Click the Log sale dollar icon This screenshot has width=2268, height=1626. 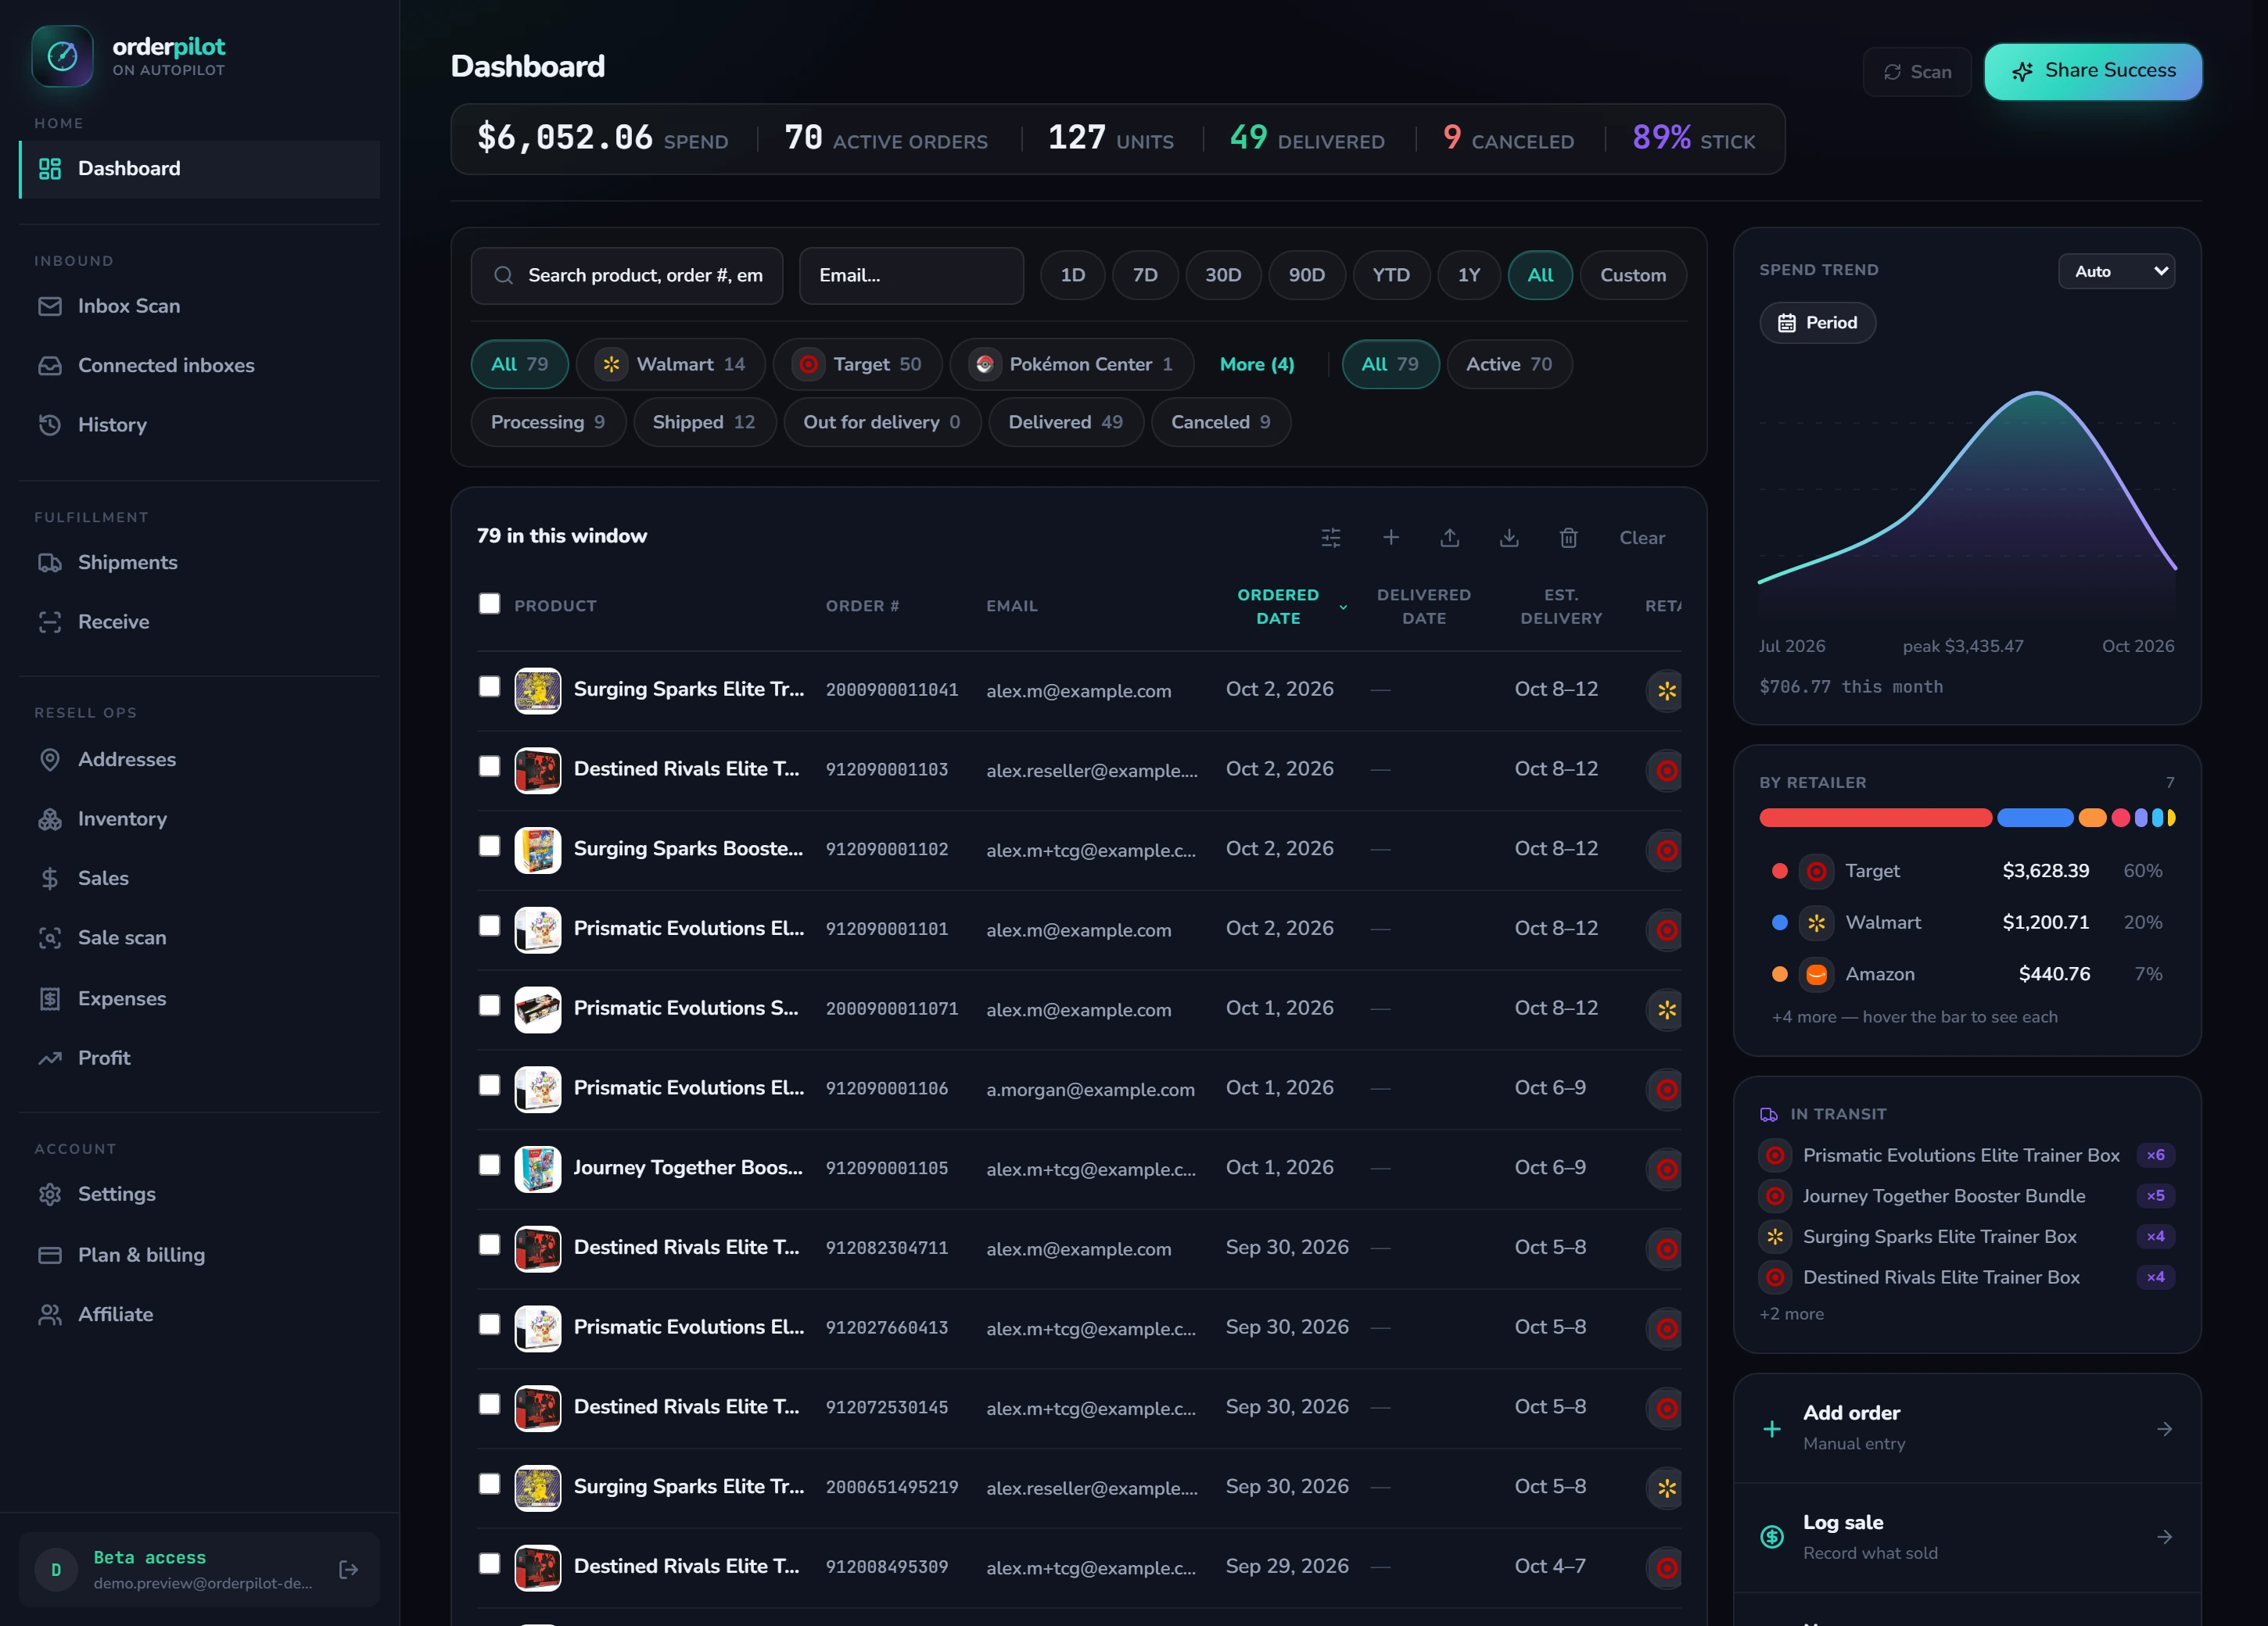pos(1771,1536)
